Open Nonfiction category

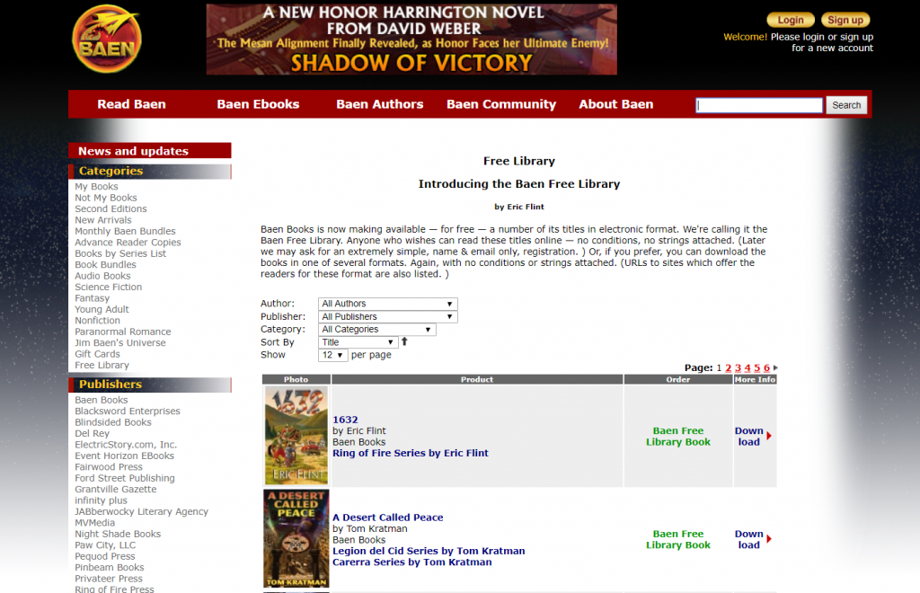tap(97, 320)
